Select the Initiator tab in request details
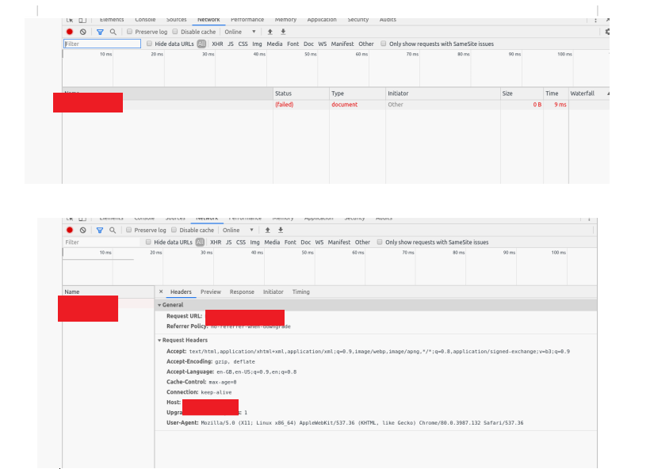Viewport: 650px width, 469px height. point(273,292)
